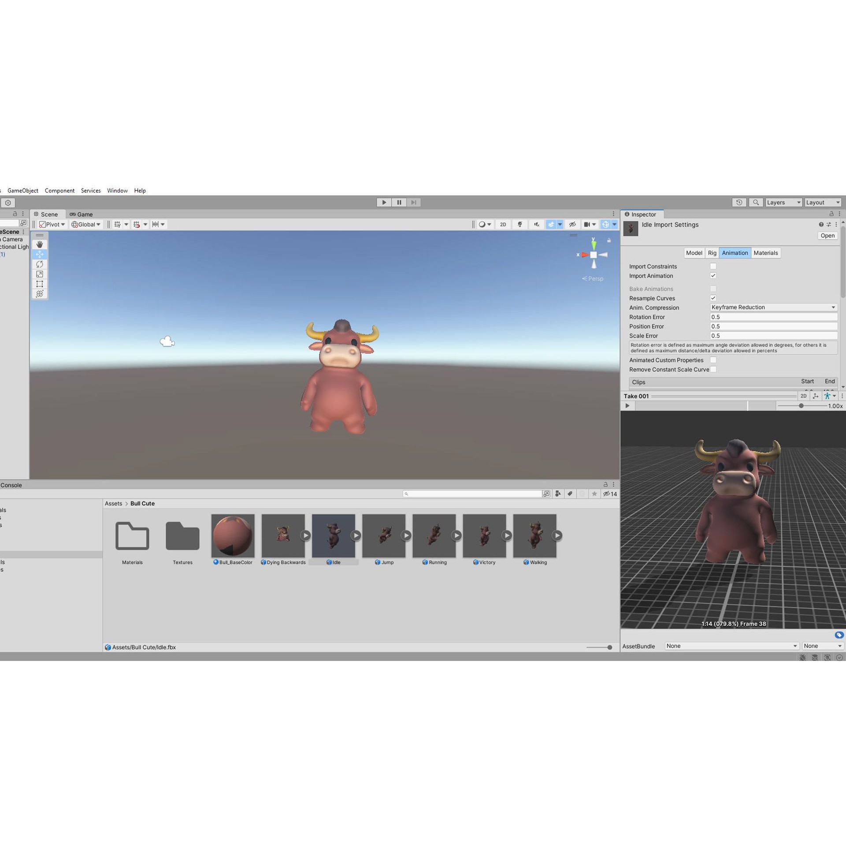Select the Rotate tool
Image resolution: width=846 pixels, height=846 pixels.
pos(40,264)
